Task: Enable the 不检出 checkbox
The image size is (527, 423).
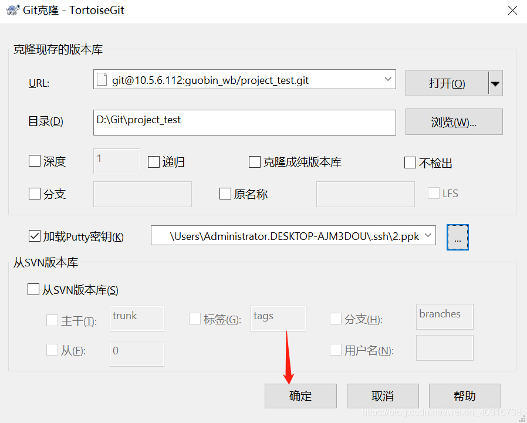Action: pos(409,163)
